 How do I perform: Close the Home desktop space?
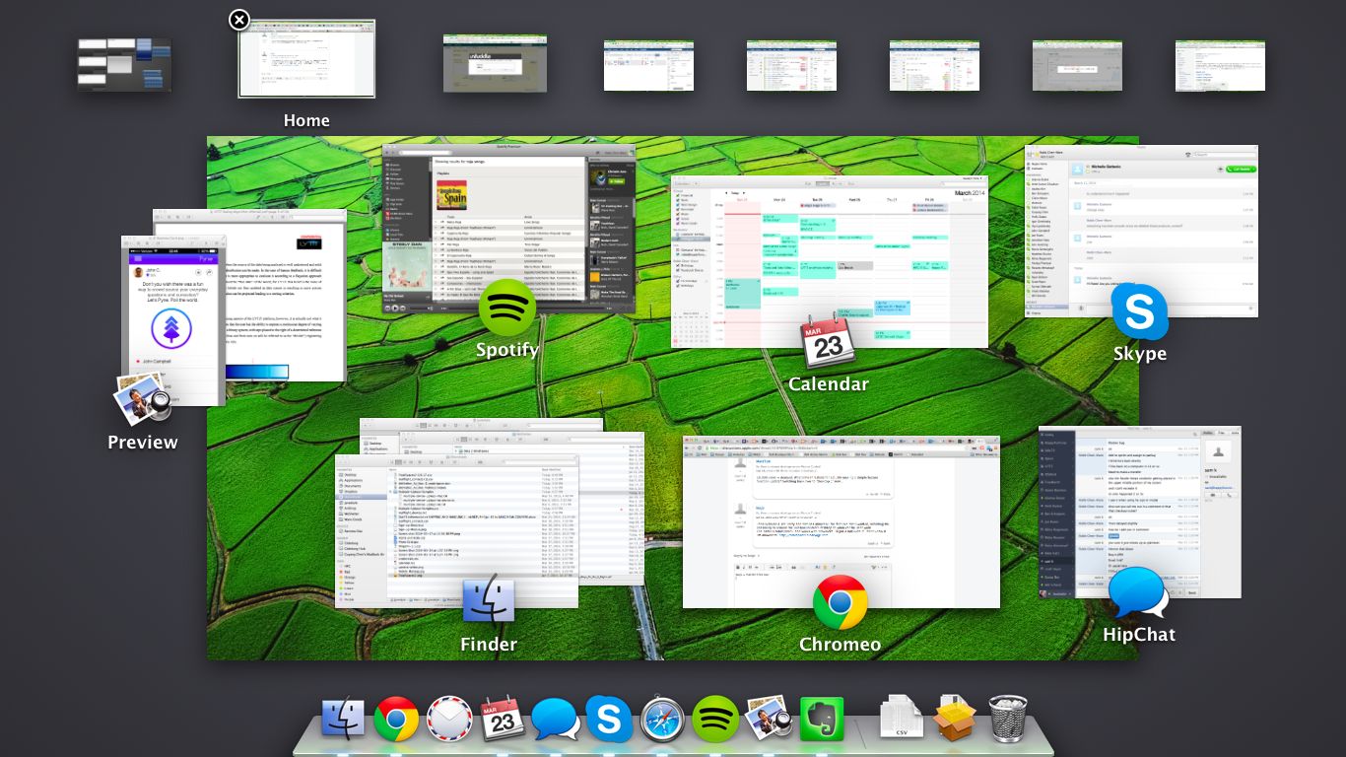click(x=239, y=20)
